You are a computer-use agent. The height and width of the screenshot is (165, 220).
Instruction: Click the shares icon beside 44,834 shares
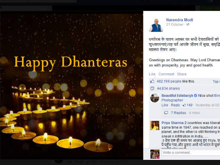(x=152, y=89)
